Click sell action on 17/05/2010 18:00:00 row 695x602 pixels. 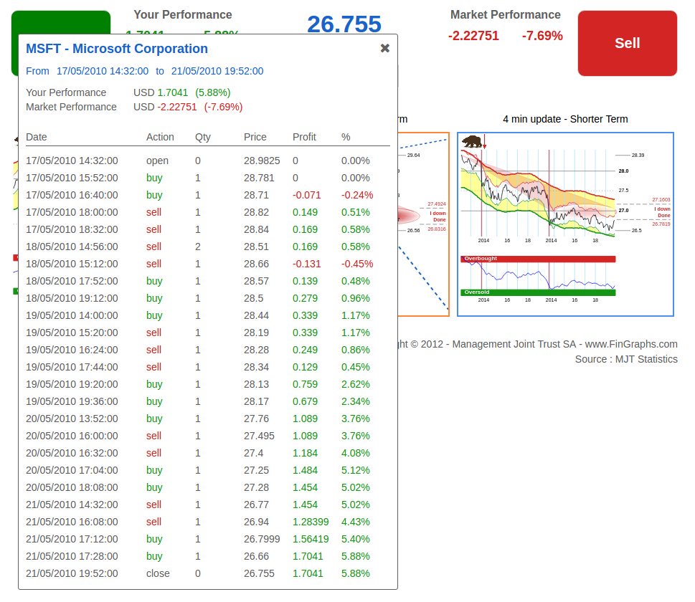point(153,213)
